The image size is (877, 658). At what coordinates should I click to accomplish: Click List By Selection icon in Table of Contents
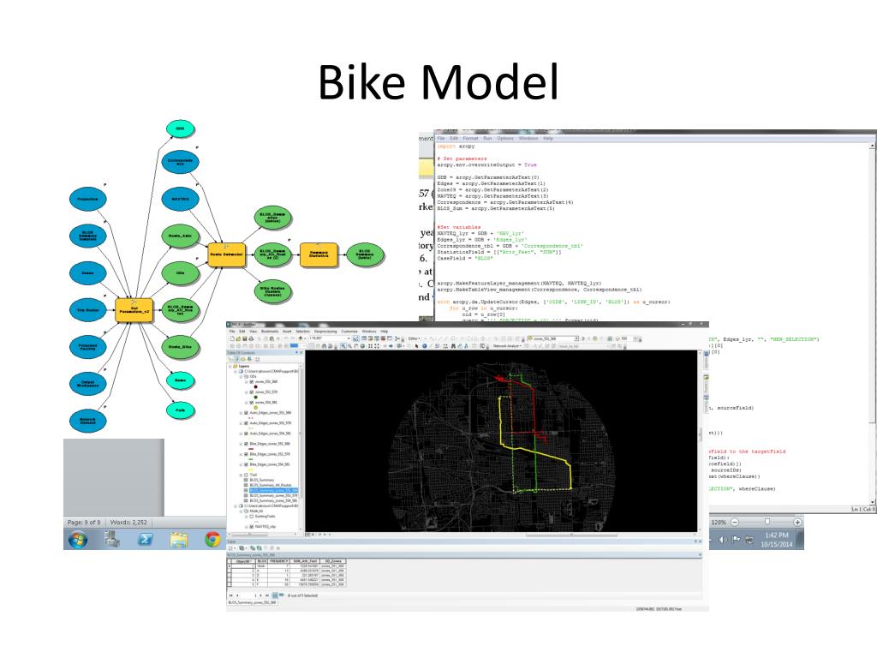[249, 359]
